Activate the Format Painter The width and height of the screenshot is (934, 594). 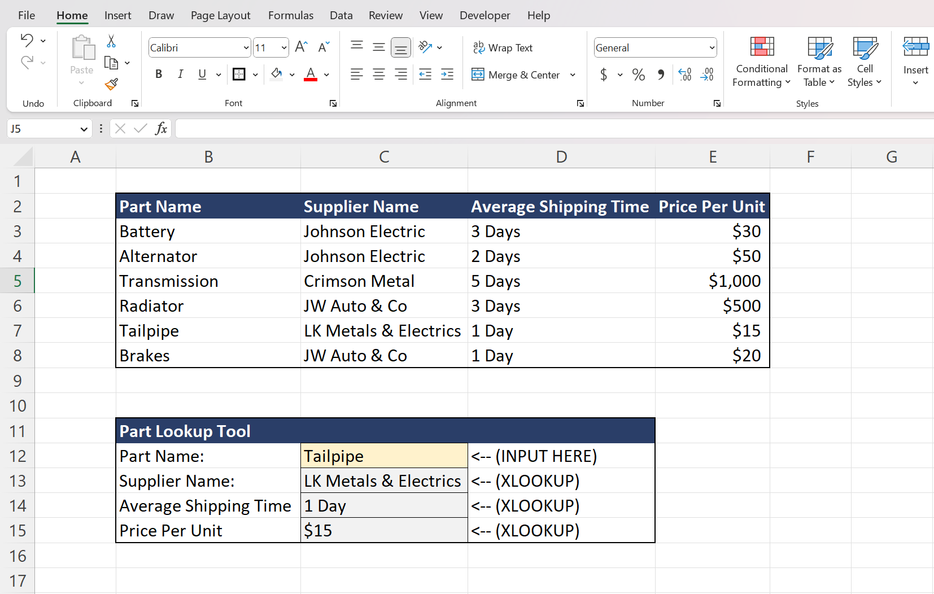tap(111, 85)
